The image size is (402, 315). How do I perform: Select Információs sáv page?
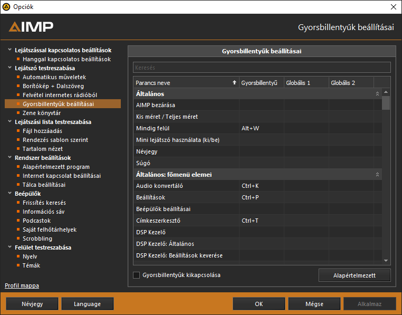[x=44, y=212]
